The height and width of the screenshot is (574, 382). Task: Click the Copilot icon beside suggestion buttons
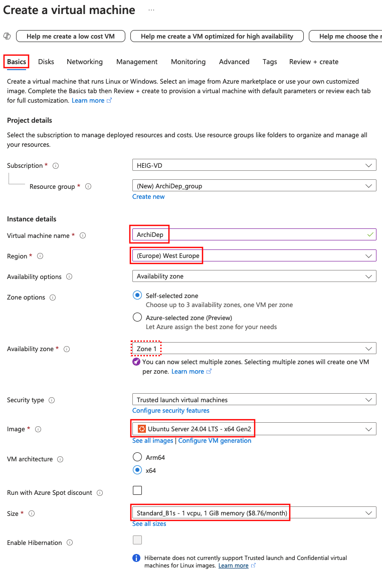(7, 36)
